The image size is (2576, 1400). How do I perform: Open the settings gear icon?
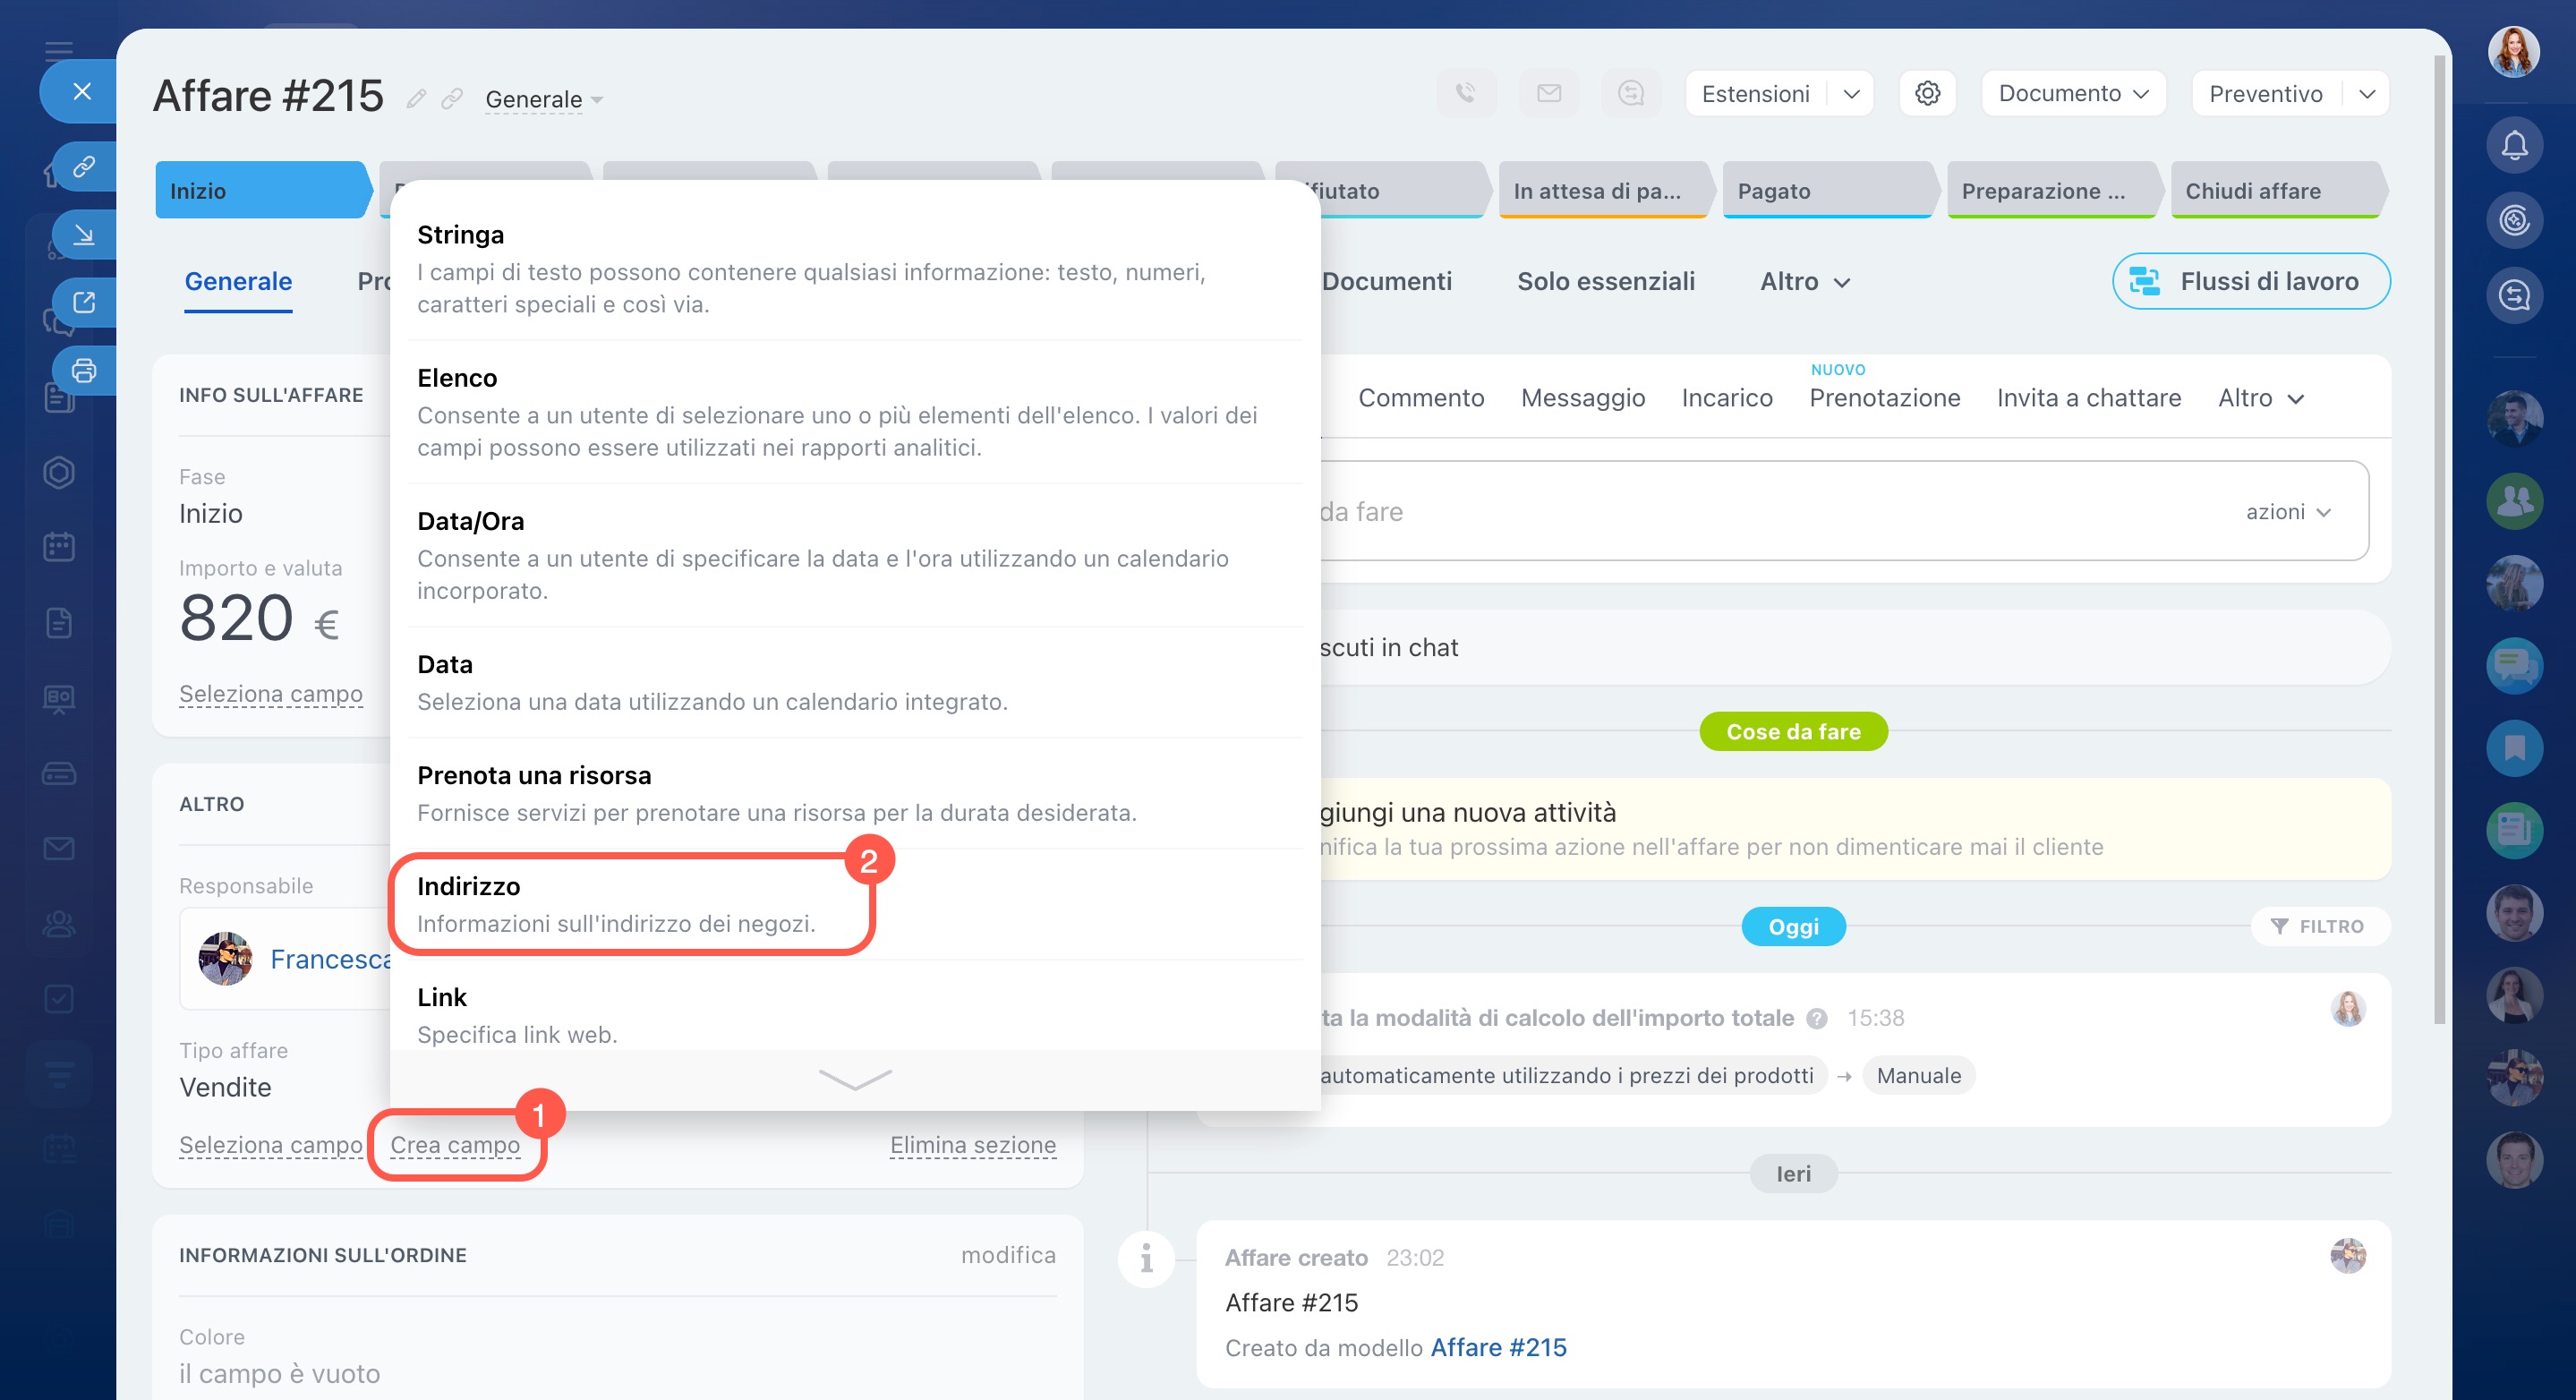click(x=1927, y=94)
